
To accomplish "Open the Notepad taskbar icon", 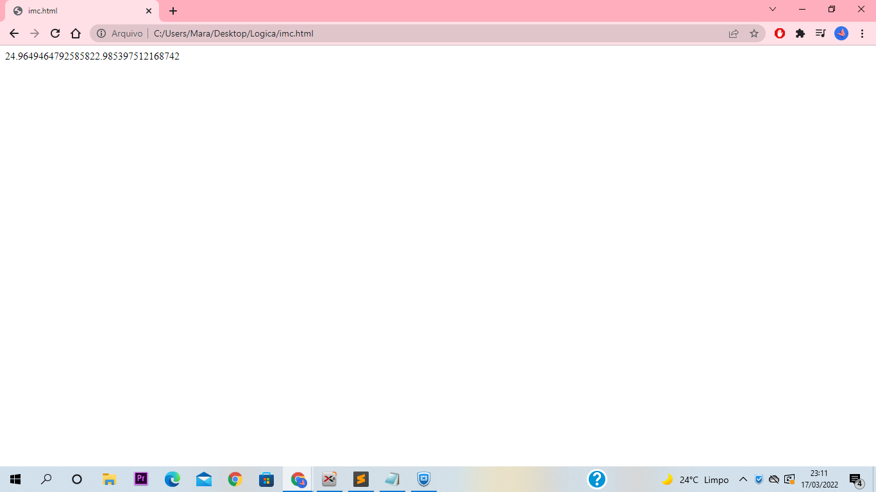I will click(x=392, y=479).
